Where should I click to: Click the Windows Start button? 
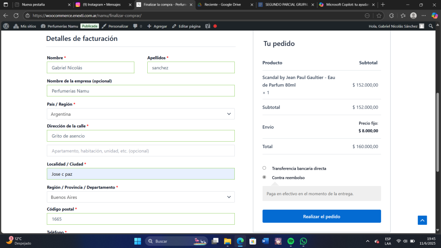tap(137, 241)
